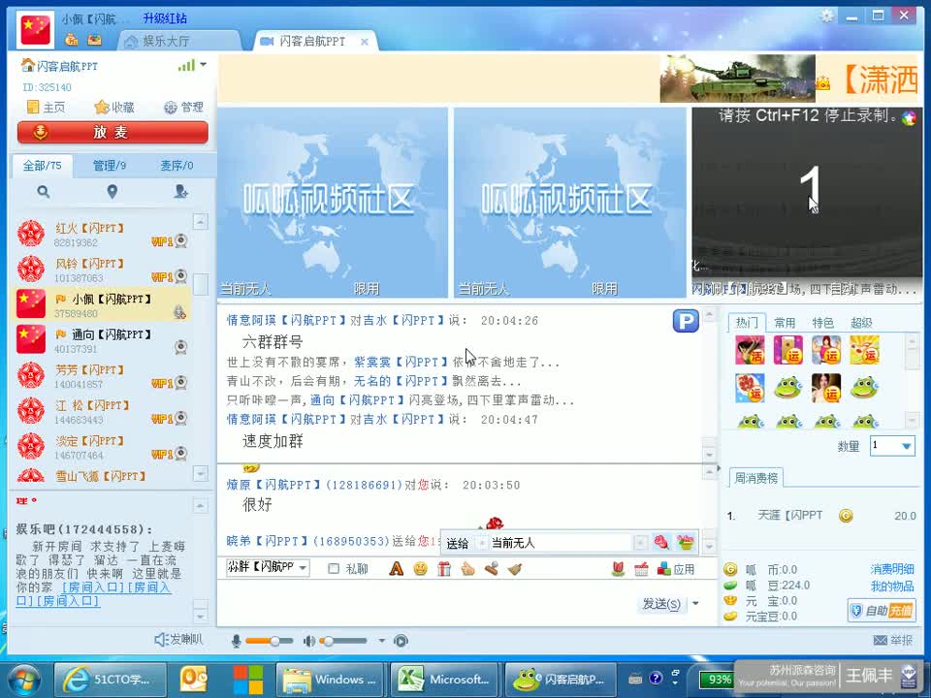Open the 我的物品 link
931x698 pixels.
[892, 586]
